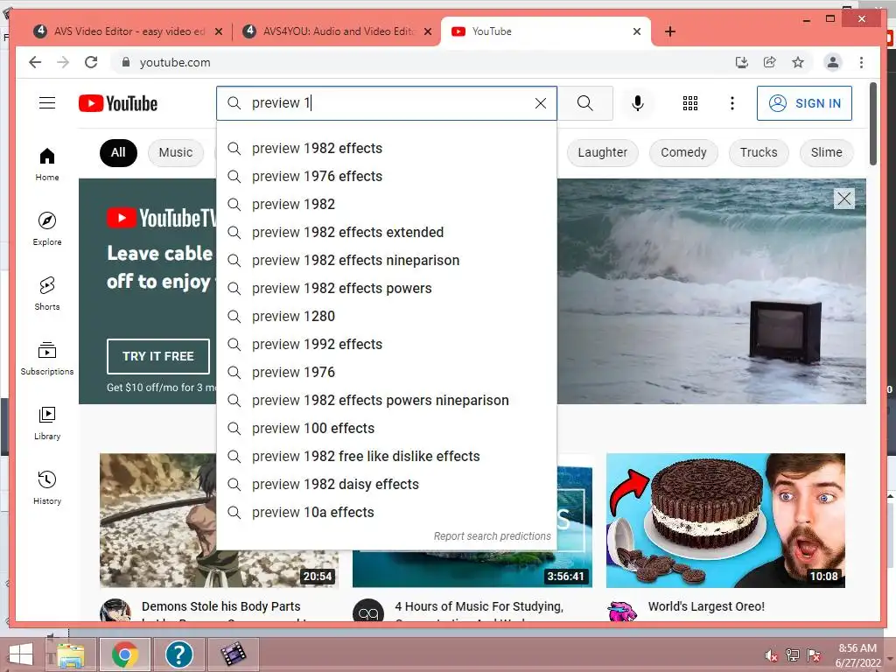Open History in the sidebar
The width and height of the screenshot is (896, 672).
(47, 487)
